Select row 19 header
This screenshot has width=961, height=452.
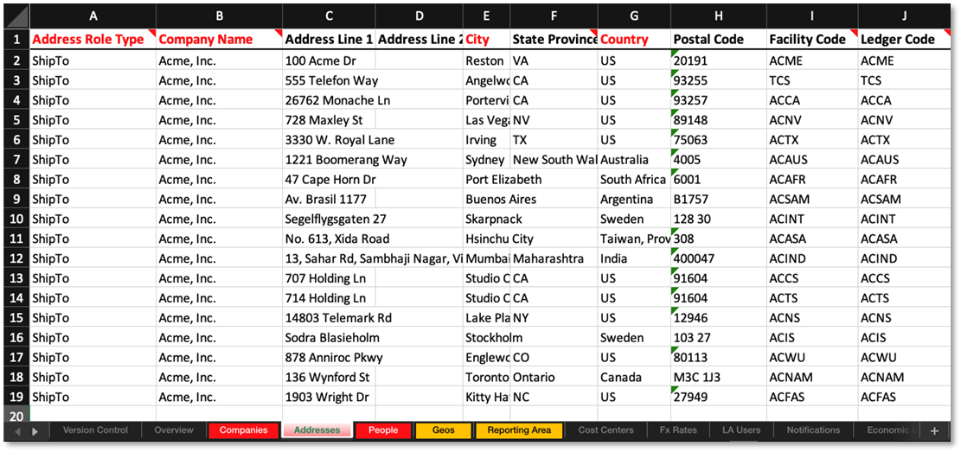click(16, 397)
